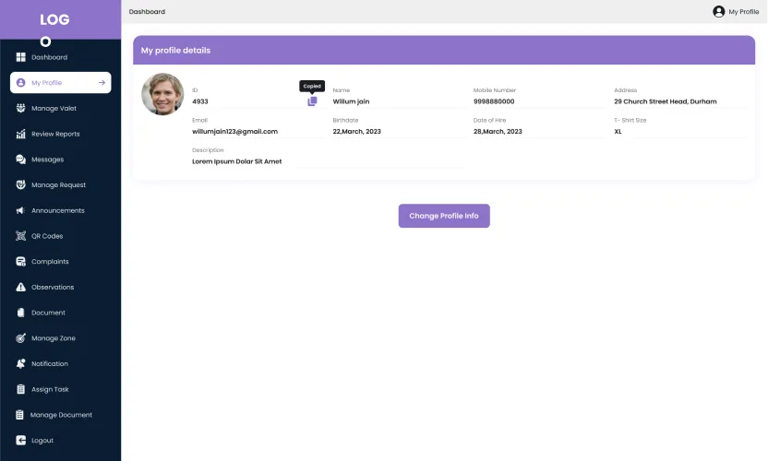
Task: Click Logout in the sidebar
Action: [42, 441]
